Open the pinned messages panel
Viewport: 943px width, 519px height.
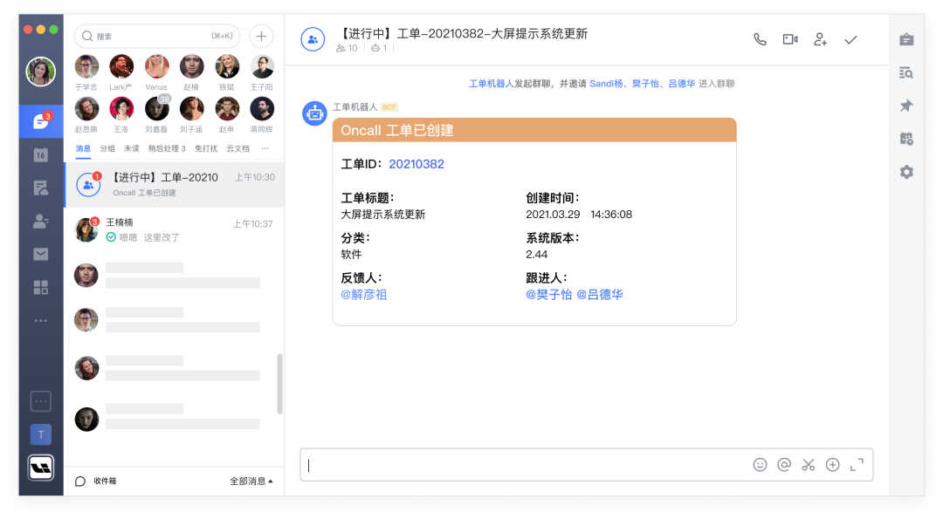(906, 106)
